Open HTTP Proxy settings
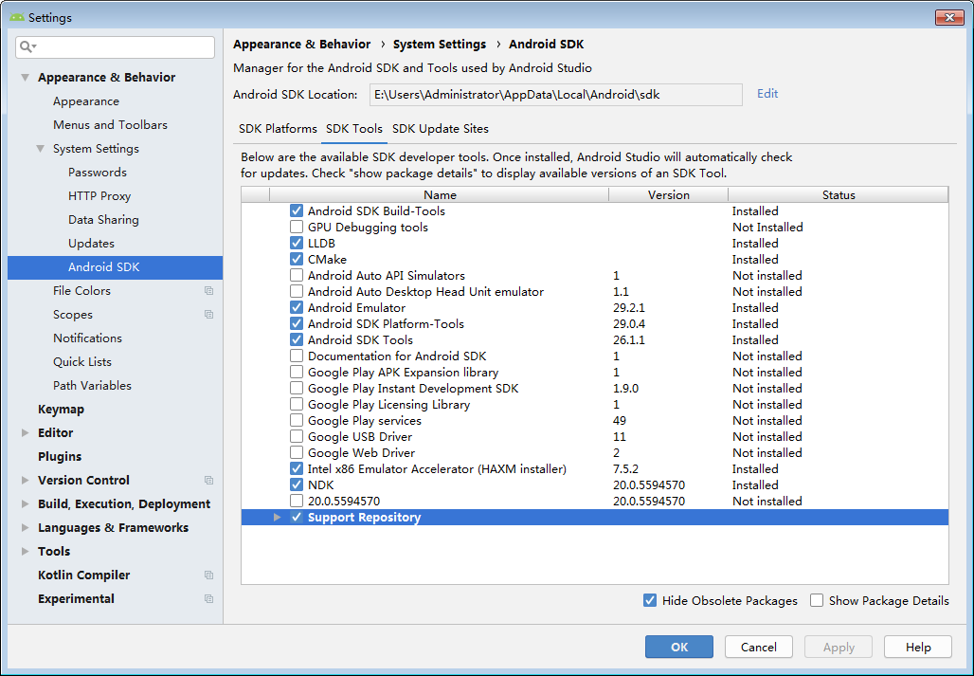Viewport: 974px width, 676px height. tap(99, 195)
